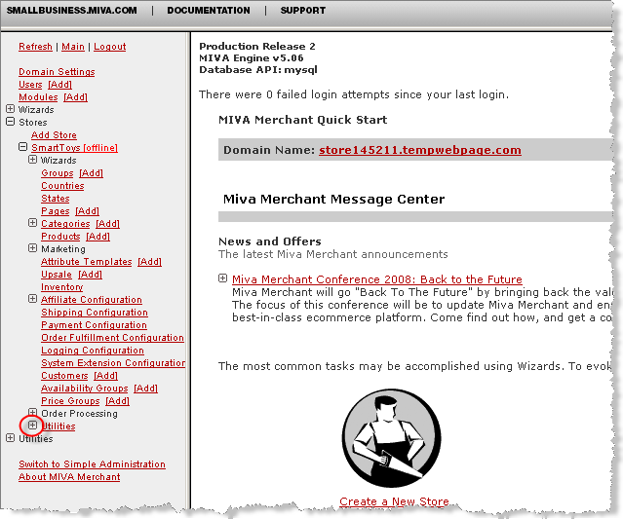Open Affiliate Configuration link

tap(92, 300)
